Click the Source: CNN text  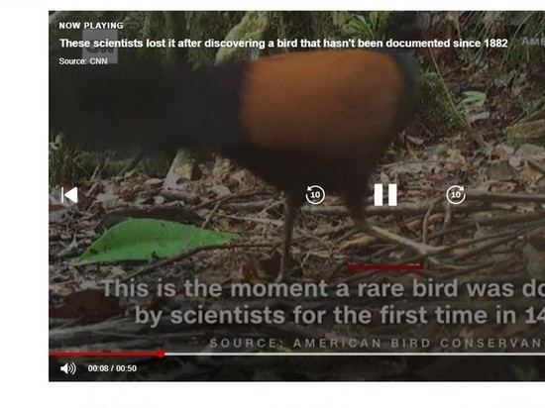coord(83,61)
